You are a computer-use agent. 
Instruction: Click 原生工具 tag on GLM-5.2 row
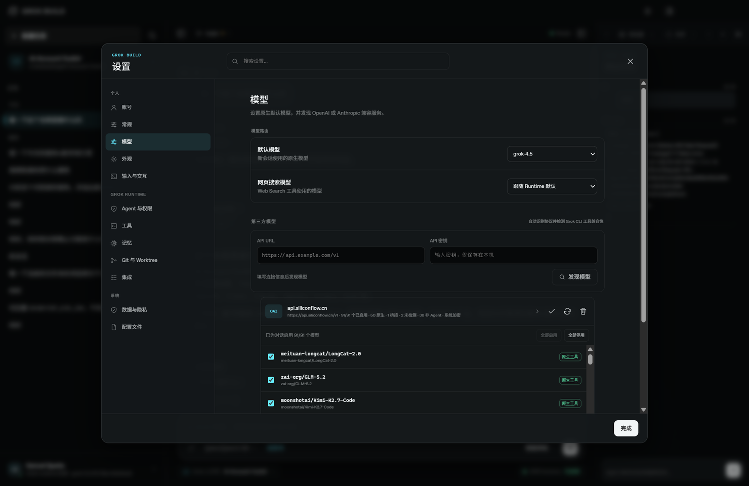570,380
